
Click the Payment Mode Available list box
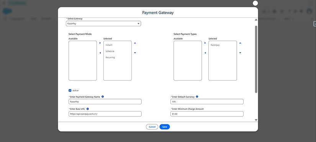(83, 61)
